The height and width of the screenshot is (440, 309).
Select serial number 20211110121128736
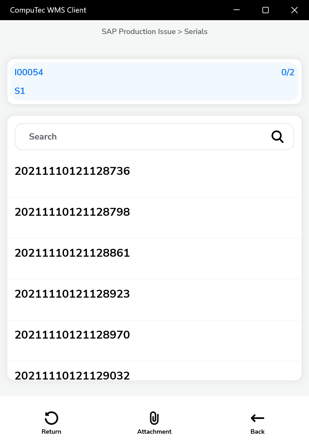tap(72, 171)
